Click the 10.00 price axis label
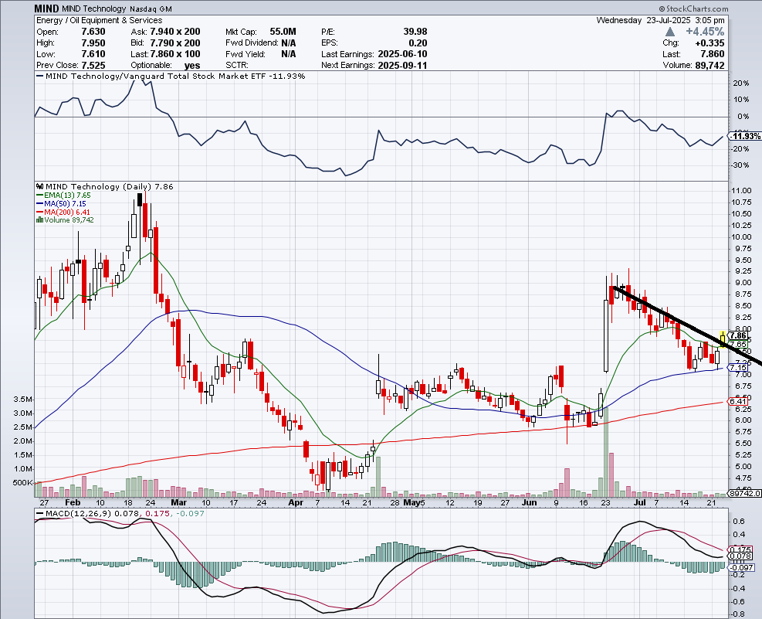 [742, 236]
